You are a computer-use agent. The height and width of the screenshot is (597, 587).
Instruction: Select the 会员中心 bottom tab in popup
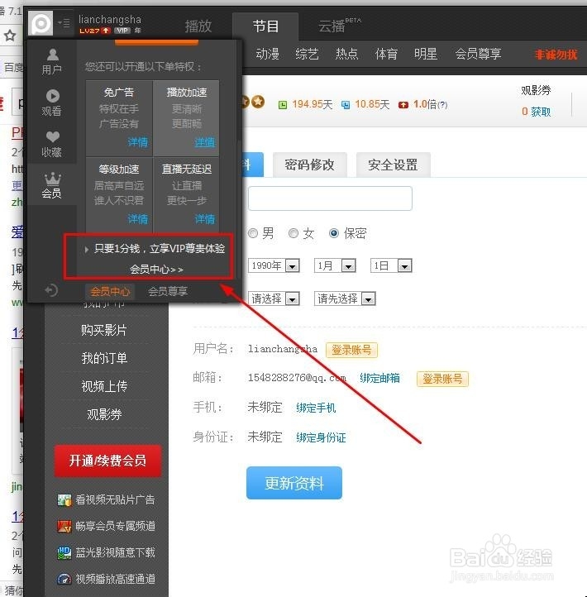pos(110,292)
